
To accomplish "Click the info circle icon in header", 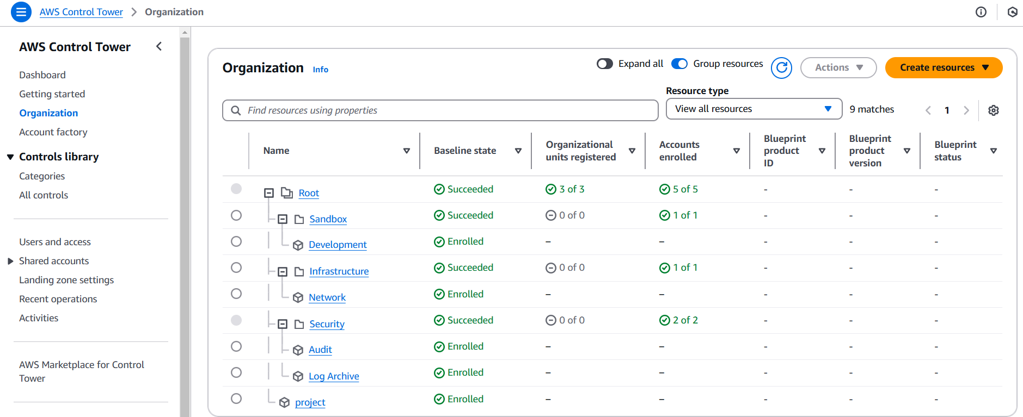I will pos(981,12).
